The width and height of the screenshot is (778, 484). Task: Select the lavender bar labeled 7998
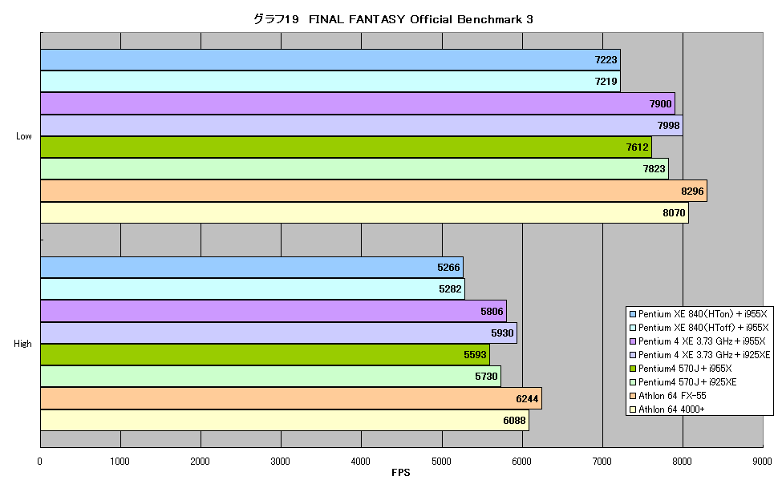click(x=362, y=126)
